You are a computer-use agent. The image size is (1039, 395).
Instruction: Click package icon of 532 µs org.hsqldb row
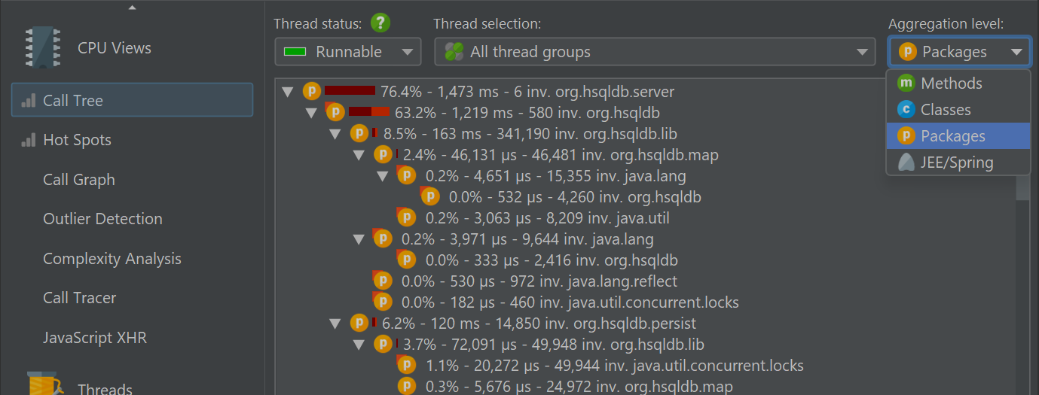click(x=429, y=197)
